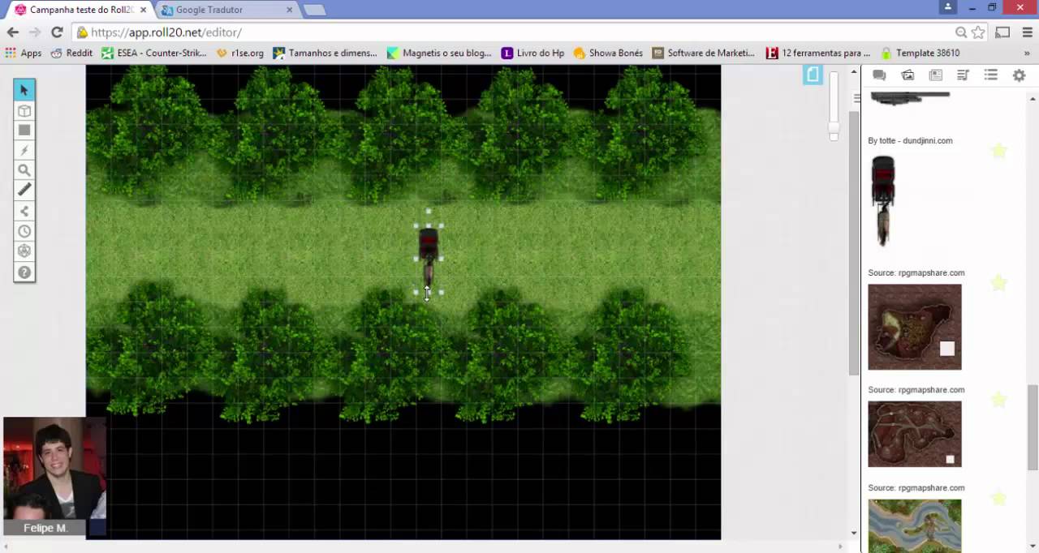Click the sidebar vertical scrollbar thumb
Image resolution: width=1039 pixels, height=553 pixels.
coord(1033,427)
